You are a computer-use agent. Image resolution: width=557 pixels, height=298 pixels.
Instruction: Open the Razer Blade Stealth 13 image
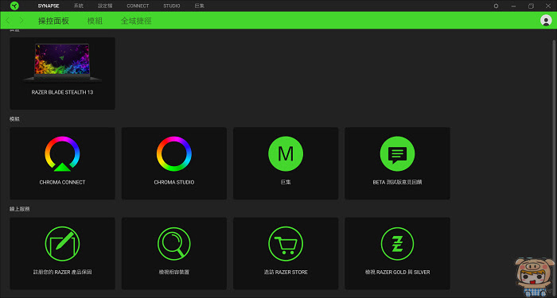pos(62,63)
